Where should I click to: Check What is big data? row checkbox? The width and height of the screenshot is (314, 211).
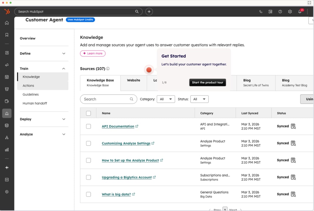click(88, 194)
